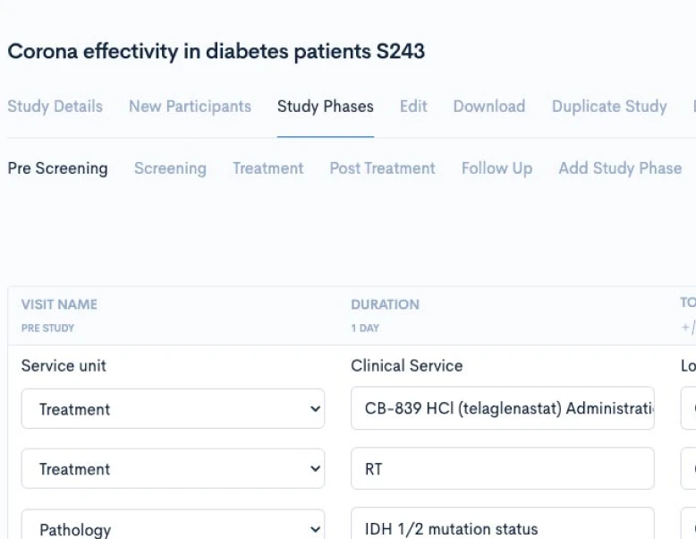This screenshot has height=539, width=696.
Task: Click Duplicate Study in the navigation
Action: click(609, 107)
